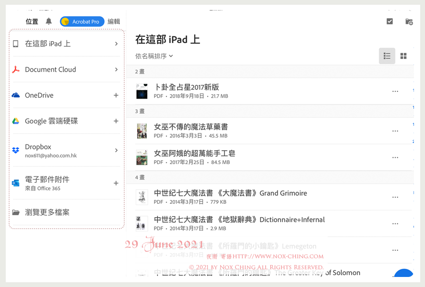Open more options for 女巫不傳的魔法草藥書

pyautogui.click(x=395, y=131)
